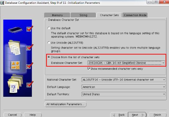Click the red checkmark beside memory chip

click(30, 29)
